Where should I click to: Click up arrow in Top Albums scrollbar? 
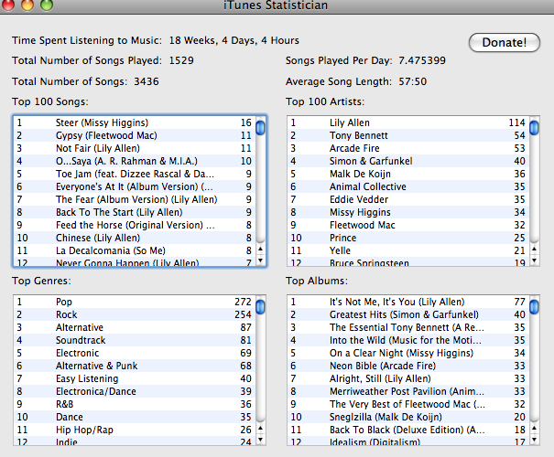[x=534, y=428]
